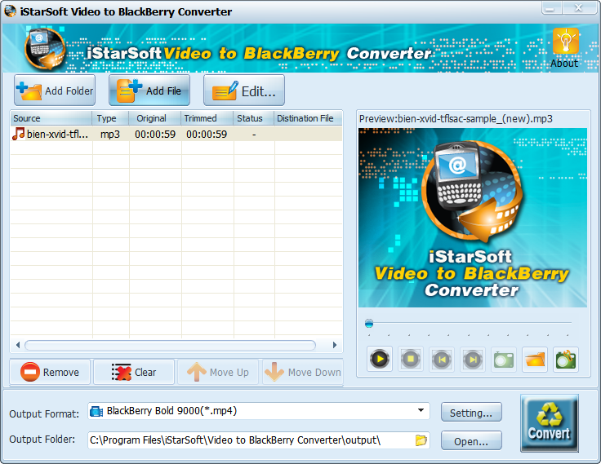Viewport: 601px width, 464px height.
Task: Open the Edit... tool
Action: (x=244, y=91)
